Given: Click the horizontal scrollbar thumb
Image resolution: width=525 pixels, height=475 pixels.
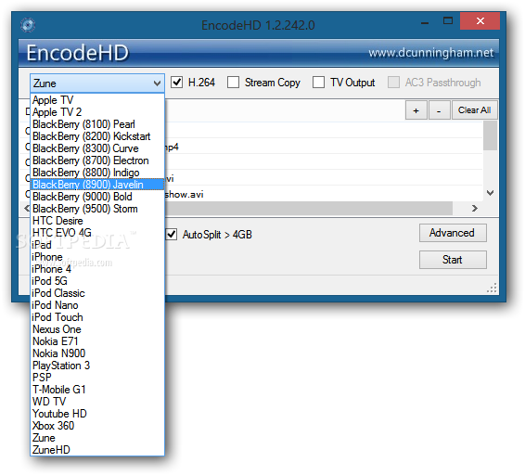Looking at the screenshot, I should (x=308, y=209).
